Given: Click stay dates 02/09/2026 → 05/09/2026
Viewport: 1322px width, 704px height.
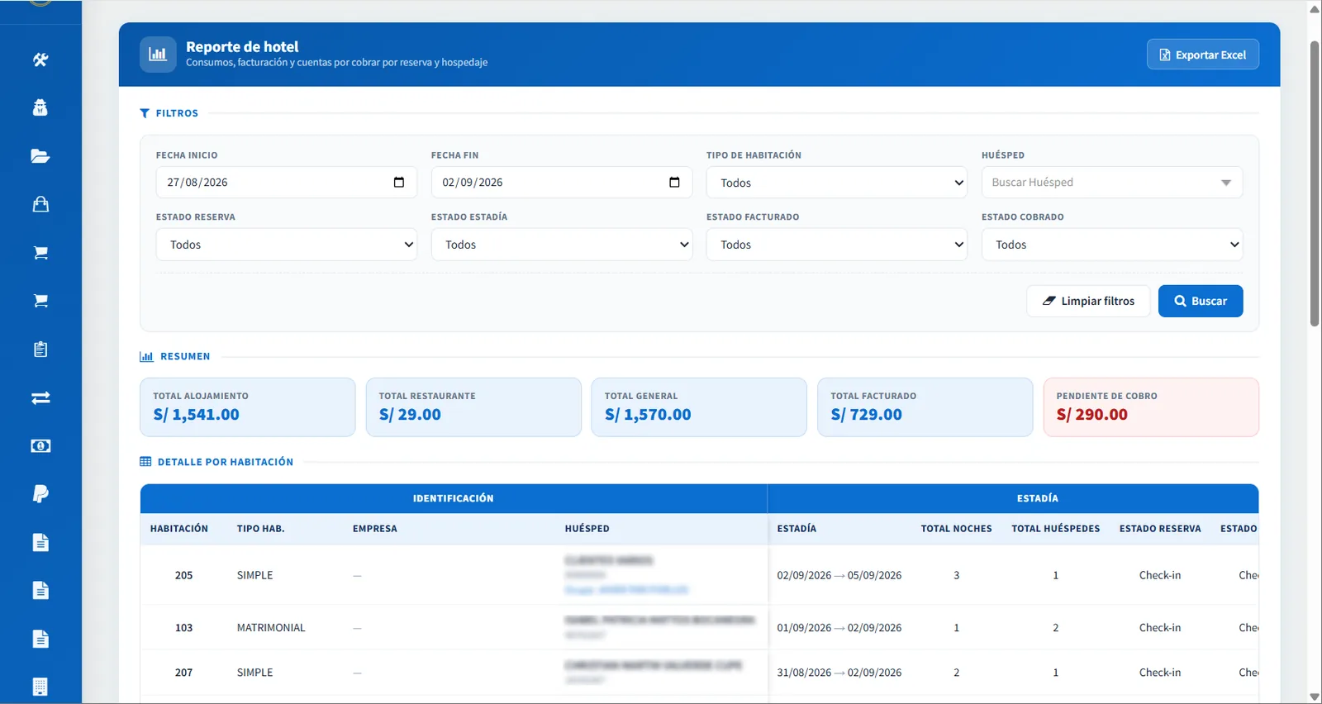Looking at the screenshot, I should click(839, 575).
